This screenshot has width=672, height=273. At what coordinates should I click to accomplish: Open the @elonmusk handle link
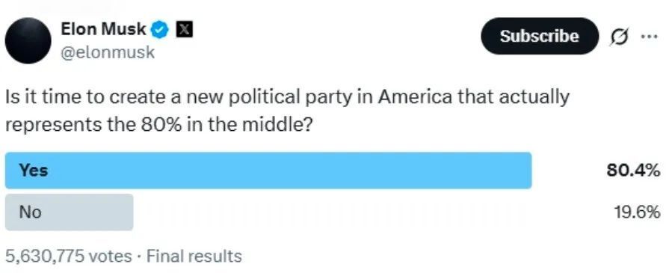[x=108, y=52]
